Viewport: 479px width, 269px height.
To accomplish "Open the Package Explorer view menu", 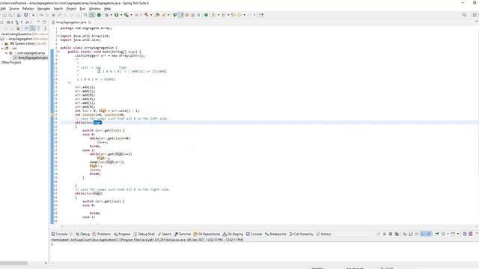I will click(45, 28).
